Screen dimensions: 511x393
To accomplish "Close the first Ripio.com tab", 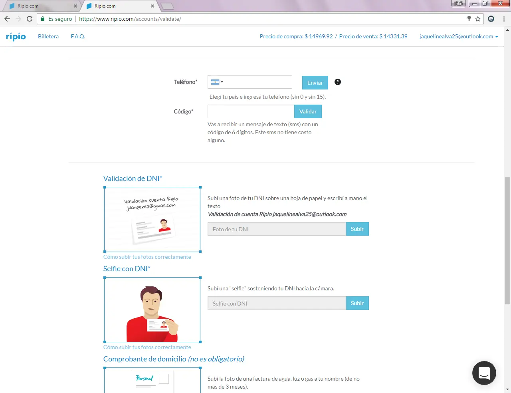I will pyautogui.click(x=75, y=6).
